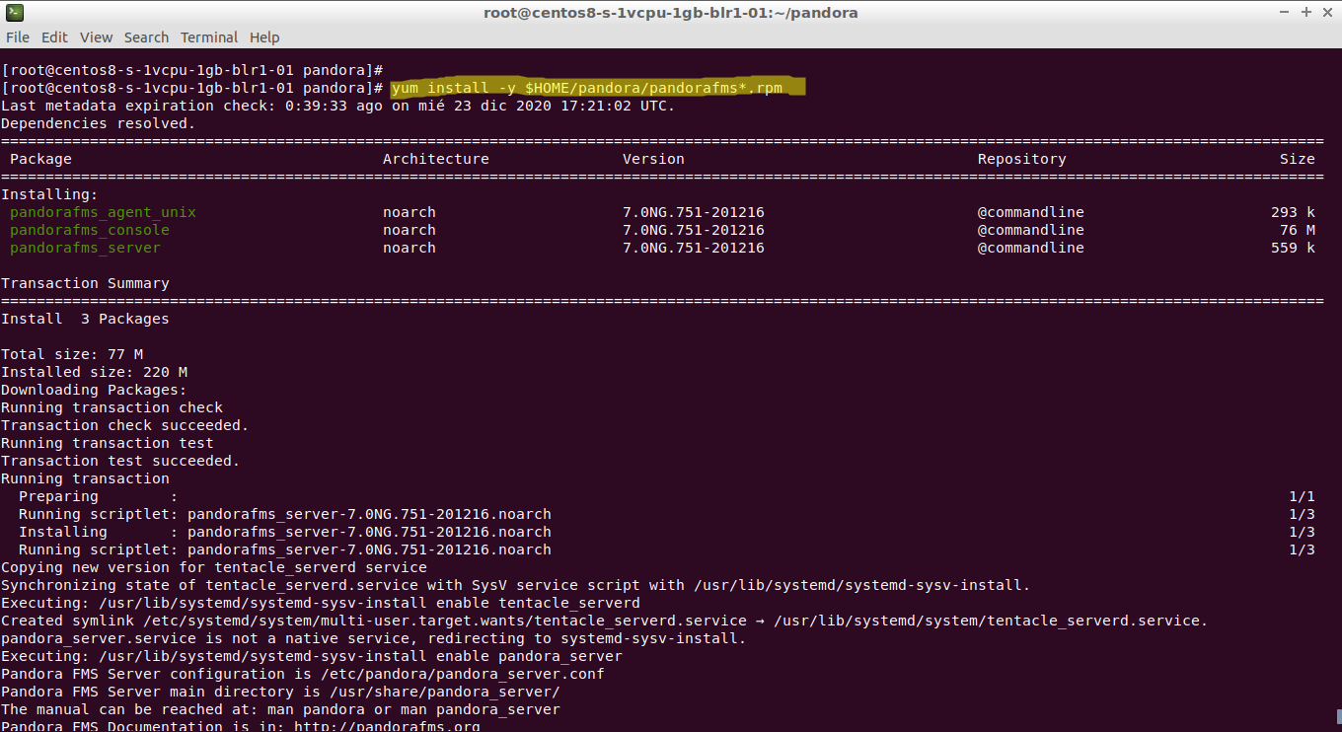
Task: Open the Search menu
Action: pos(146,37)
